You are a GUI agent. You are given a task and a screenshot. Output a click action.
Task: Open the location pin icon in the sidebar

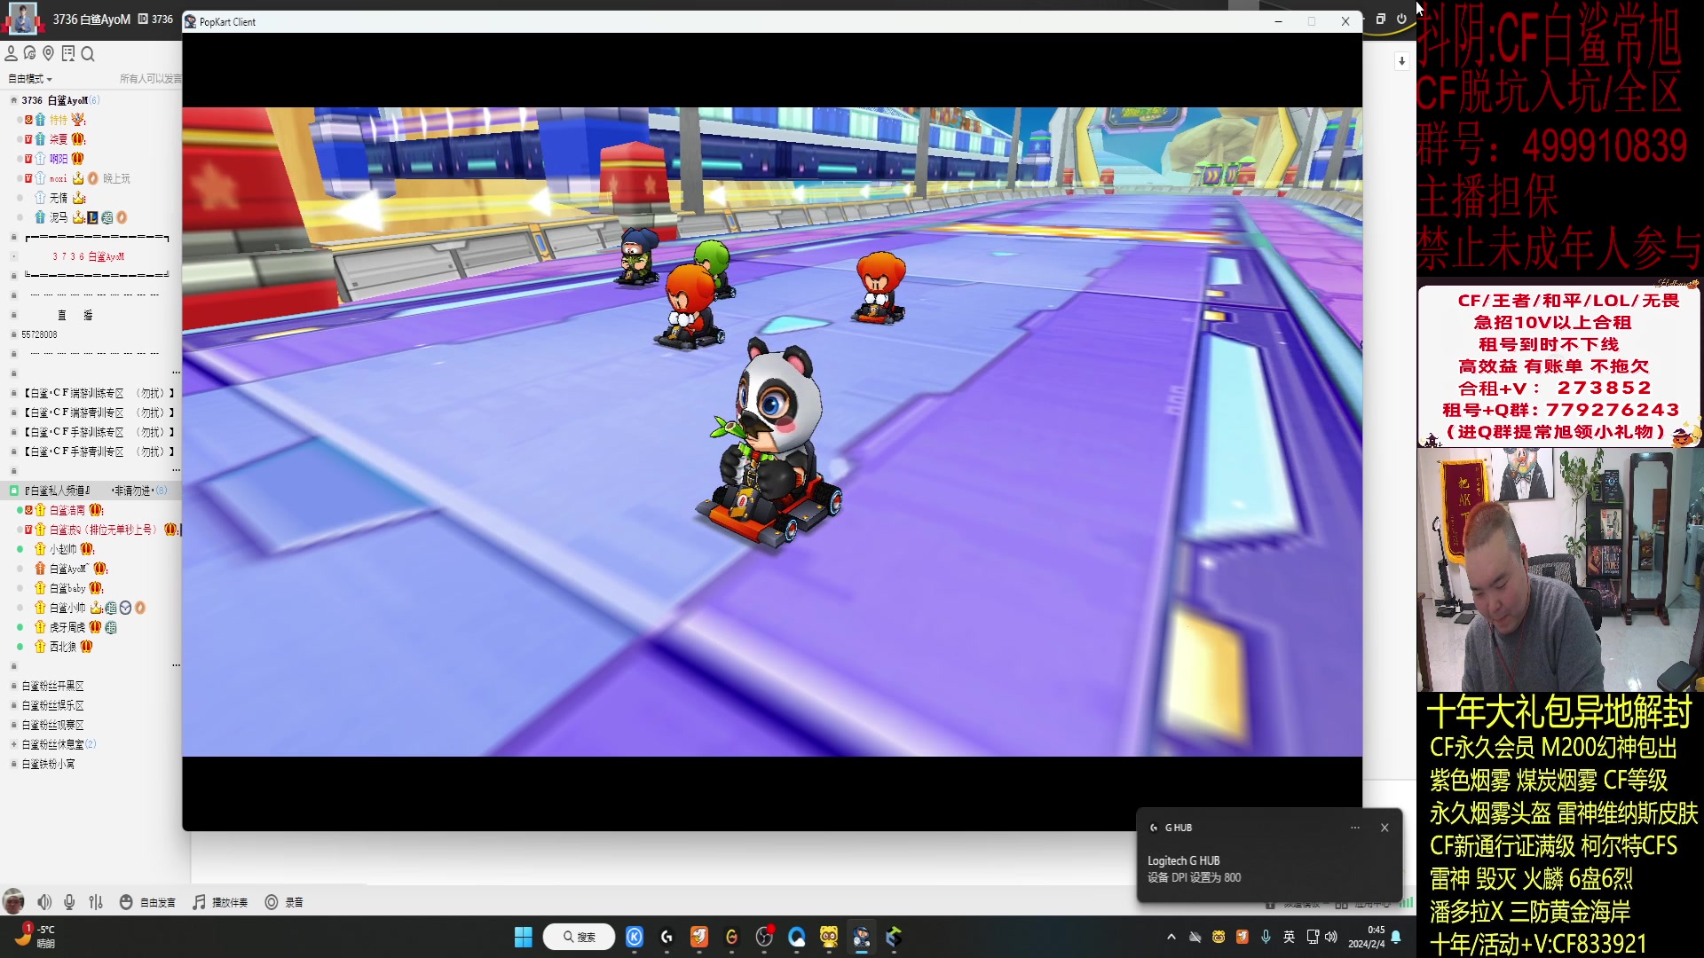(49, 54)
